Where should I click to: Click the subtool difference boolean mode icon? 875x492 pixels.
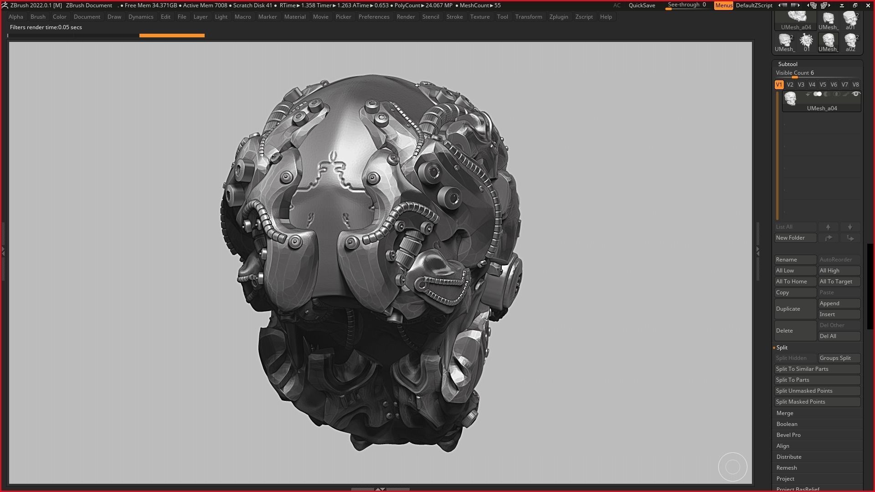tap(827, 94)
